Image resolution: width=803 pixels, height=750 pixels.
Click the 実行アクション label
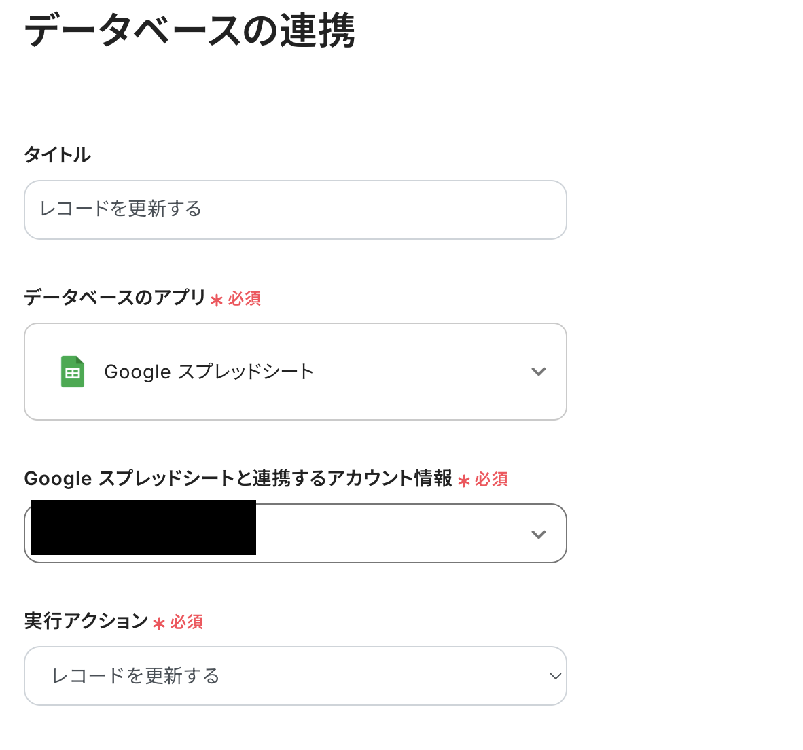click(x=86, y=621)
